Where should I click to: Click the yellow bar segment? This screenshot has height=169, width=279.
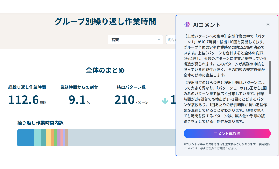pyautogui.click(x=49, y=138)
